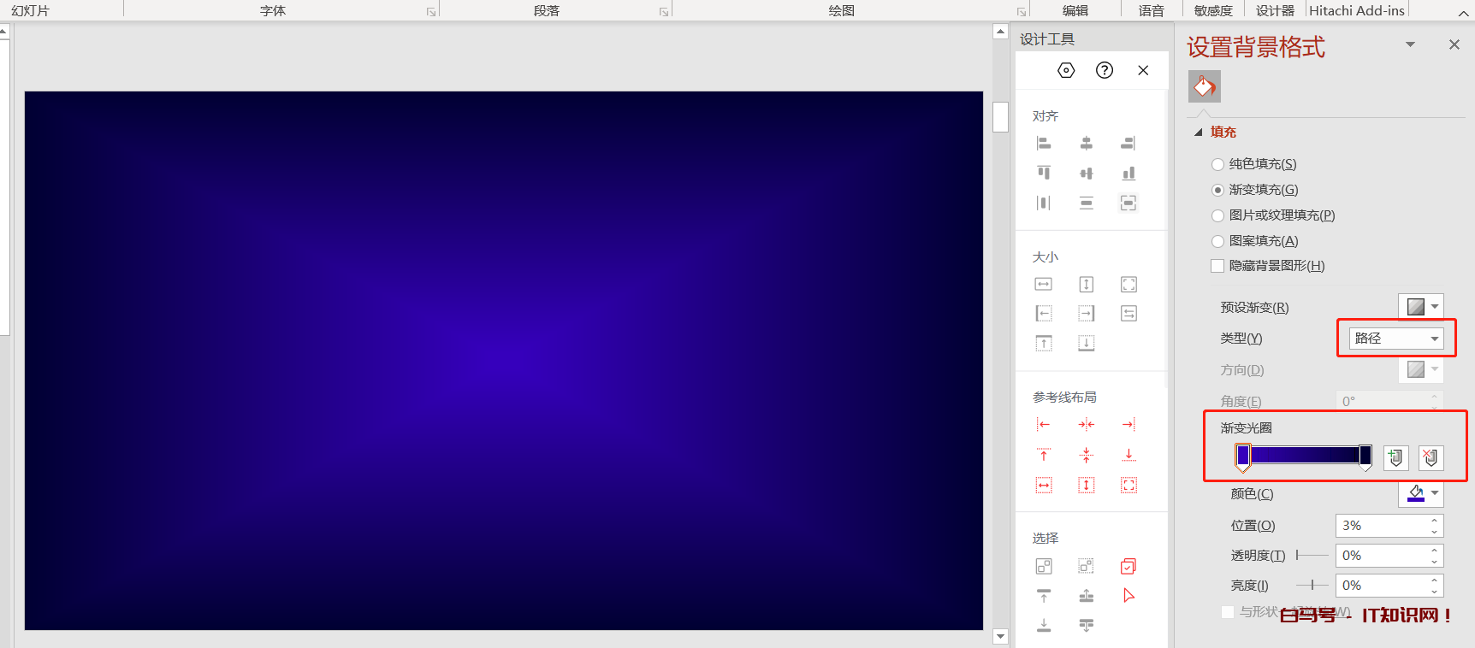The height and width of the screenshot is (648, 1475).
Task: Click the equal width icon under 大小
Action: (1044, 285)
